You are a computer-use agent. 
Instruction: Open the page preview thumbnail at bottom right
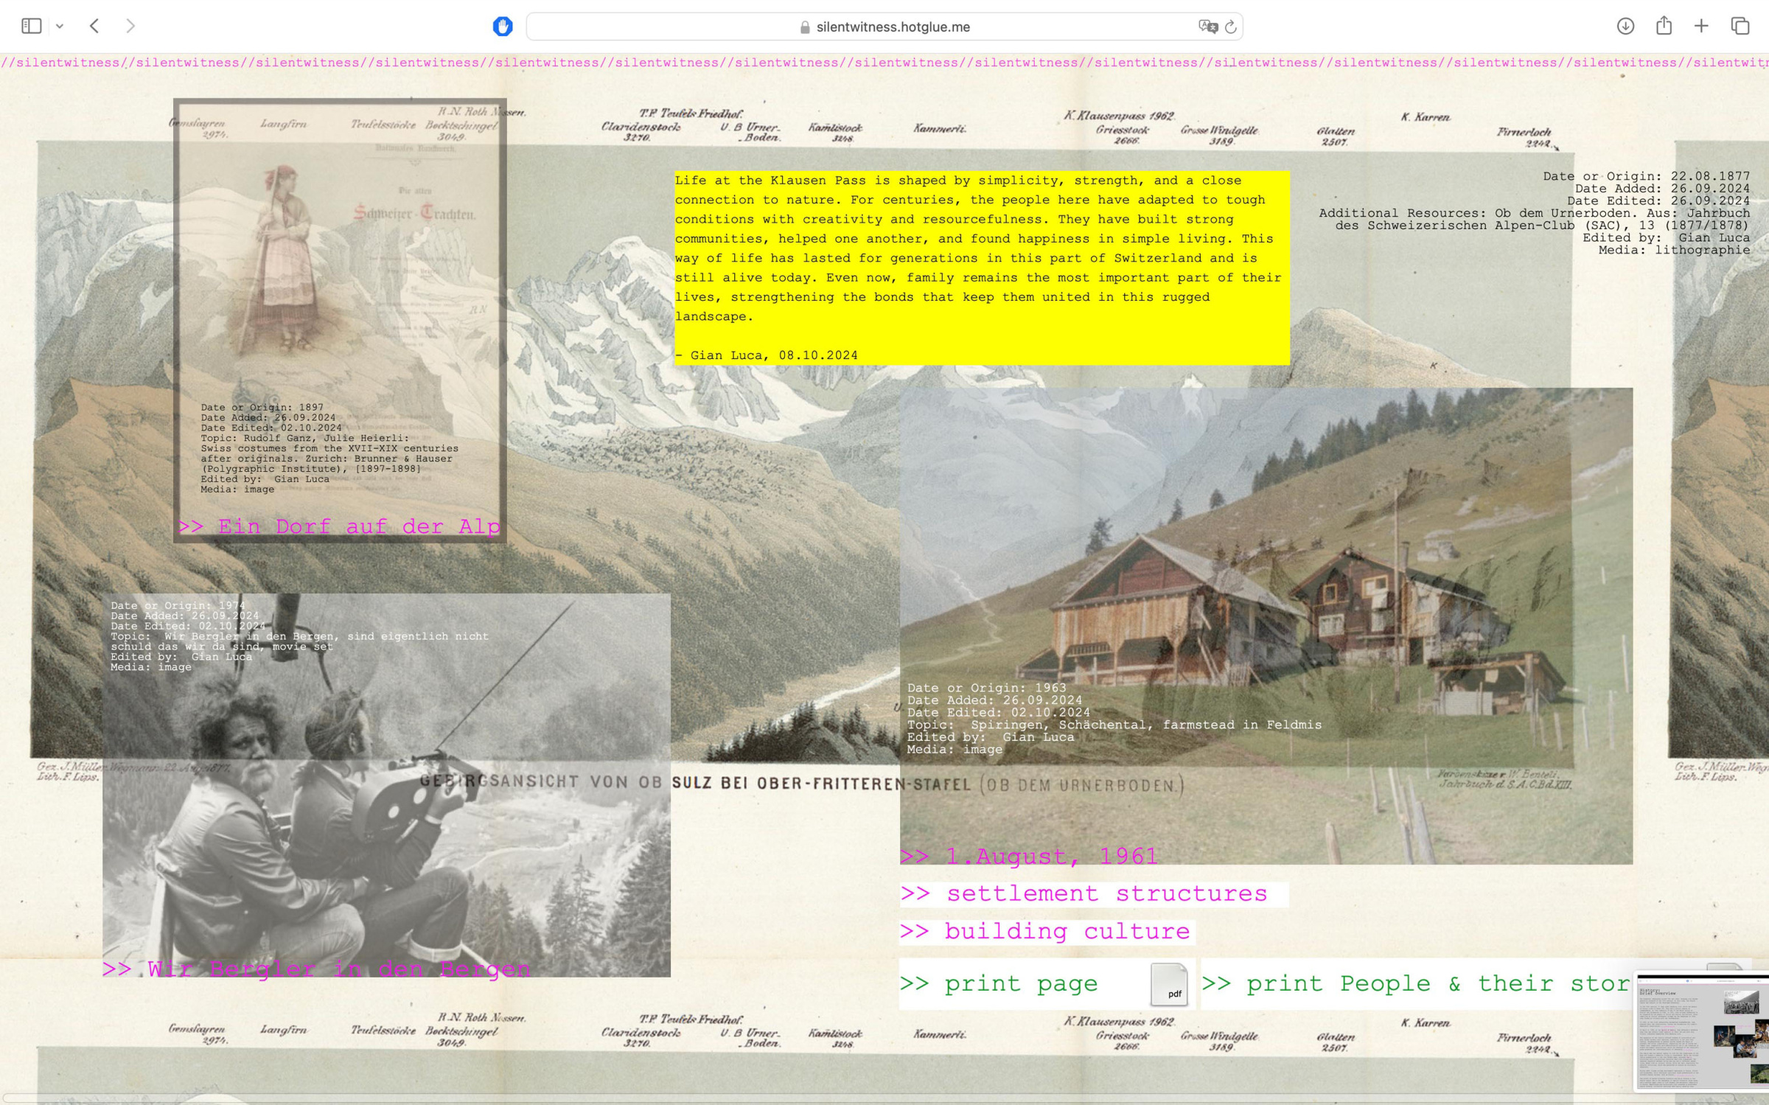point(1703,1031)
